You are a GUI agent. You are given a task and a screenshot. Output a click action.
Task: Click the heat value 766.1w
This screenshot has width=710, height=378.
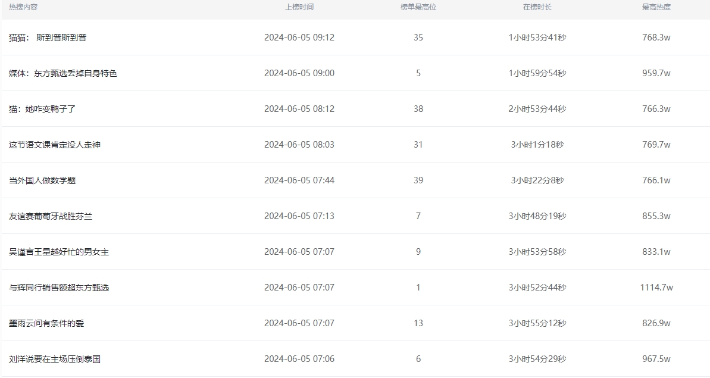click(656, 180)
